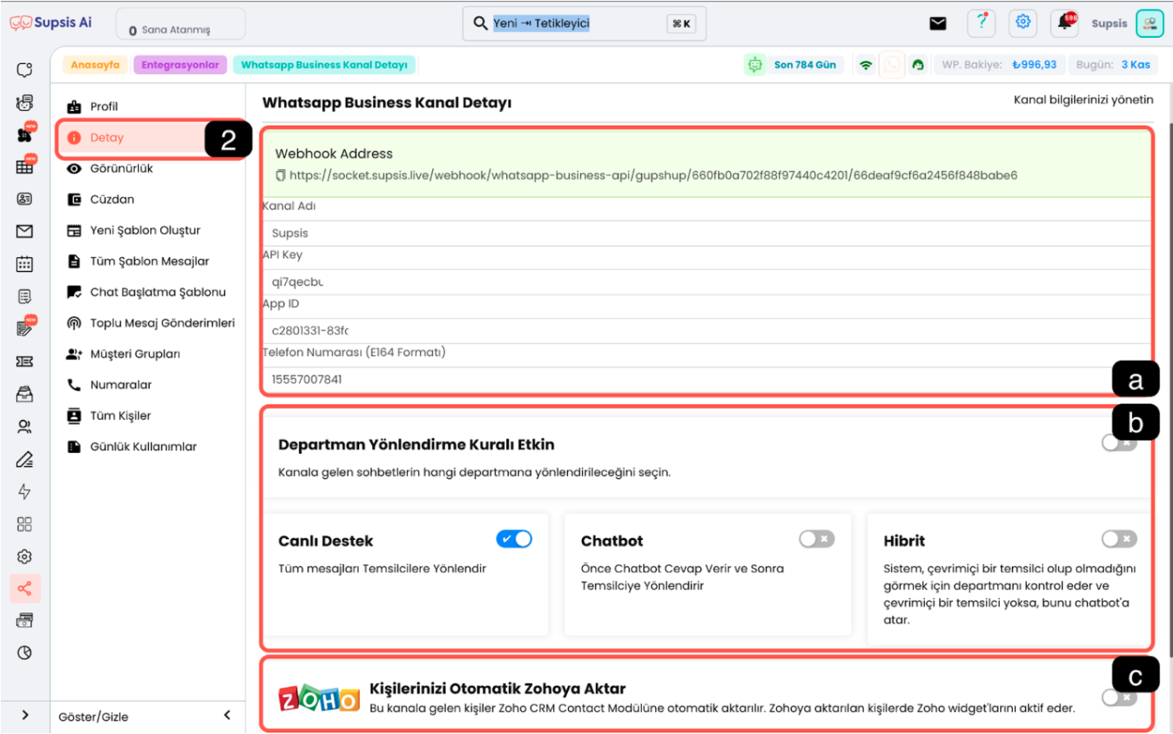Image resolution: width=1173 pixels, height=734 pixels.
Task: Click the Supsis Ai logo
Action: point(51,23)
